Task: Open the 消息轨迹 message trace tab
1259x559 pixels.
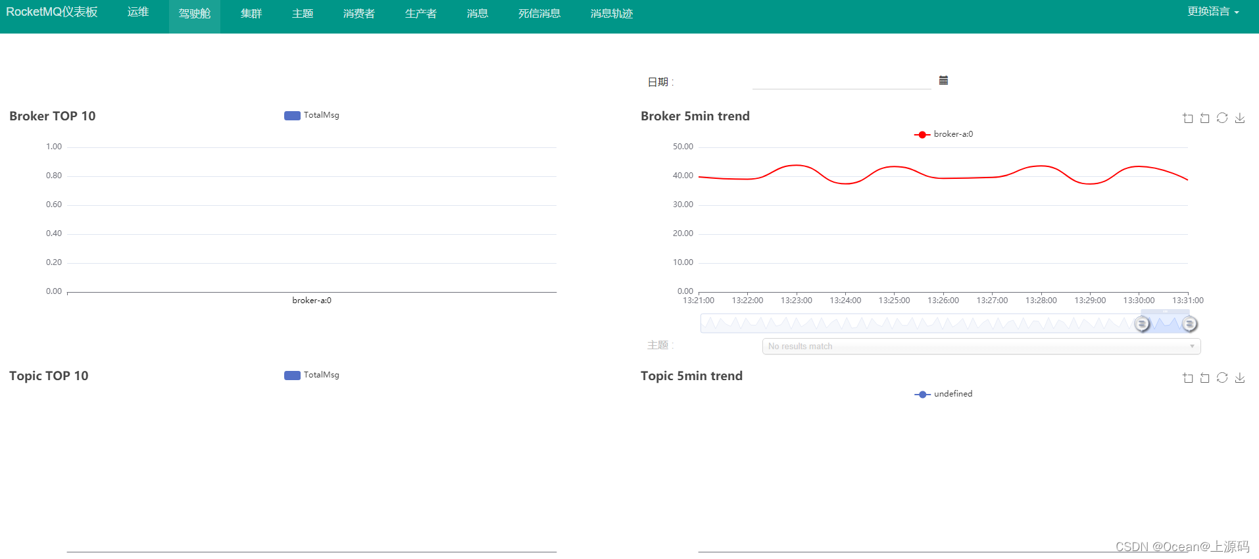Action: click(x=612, y=13)
